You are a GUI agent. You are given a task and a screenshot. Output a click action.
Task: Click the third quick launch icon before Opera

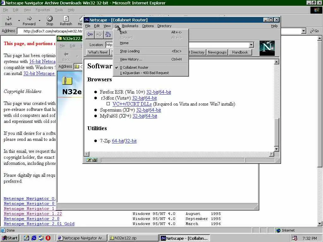click(x=41, y=238)
